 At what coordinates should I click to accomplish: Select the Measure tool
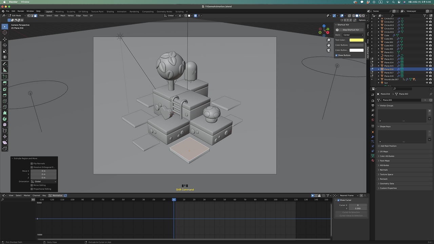point(5,70)
